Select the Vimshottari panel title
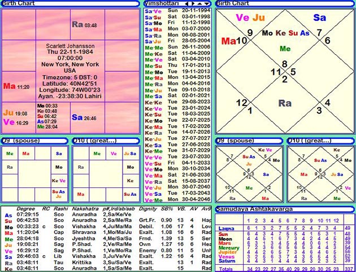 pyautogui.click(x=162, y=3)
